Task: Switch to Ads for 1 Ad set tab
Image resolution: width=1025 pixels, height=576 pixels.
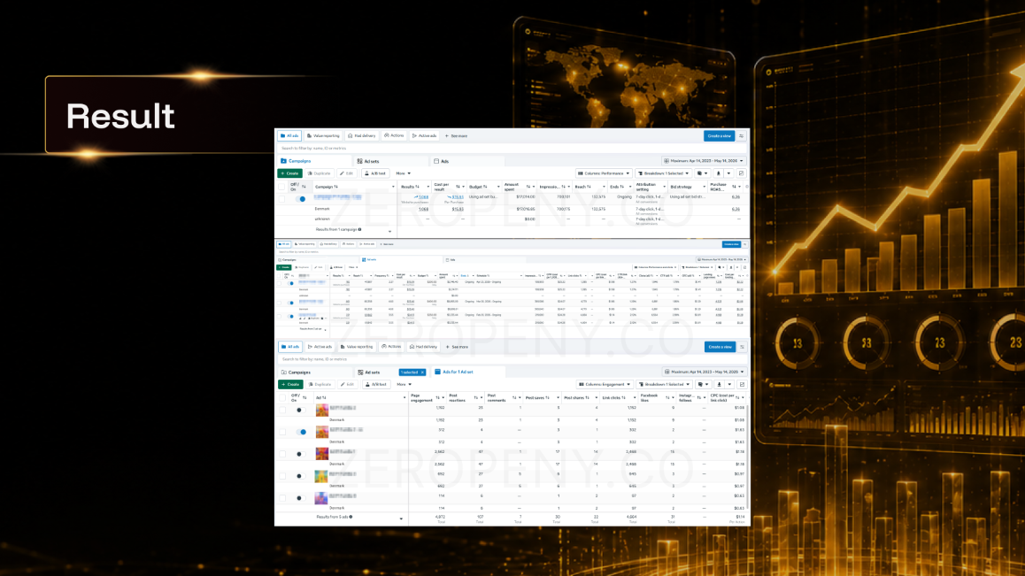Action: click(x=454, y=372)
